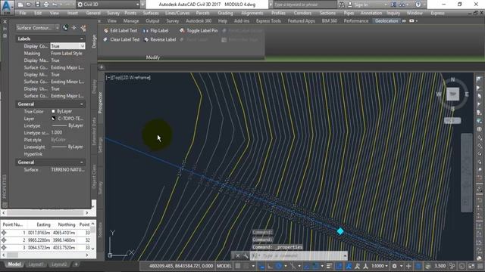Click the Open file icon in quick access toolbar

[29, 5]
